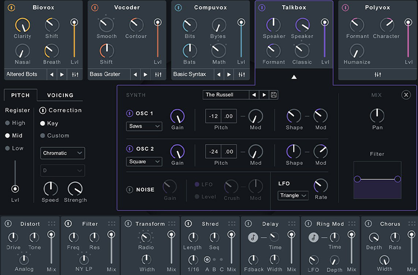The height and width of the screenshot is (275, 418).
Task: Open the Altered Bots preset name
Action: tap(26, 74)
